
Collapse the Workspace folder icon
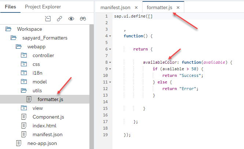(x=8, y=29)
